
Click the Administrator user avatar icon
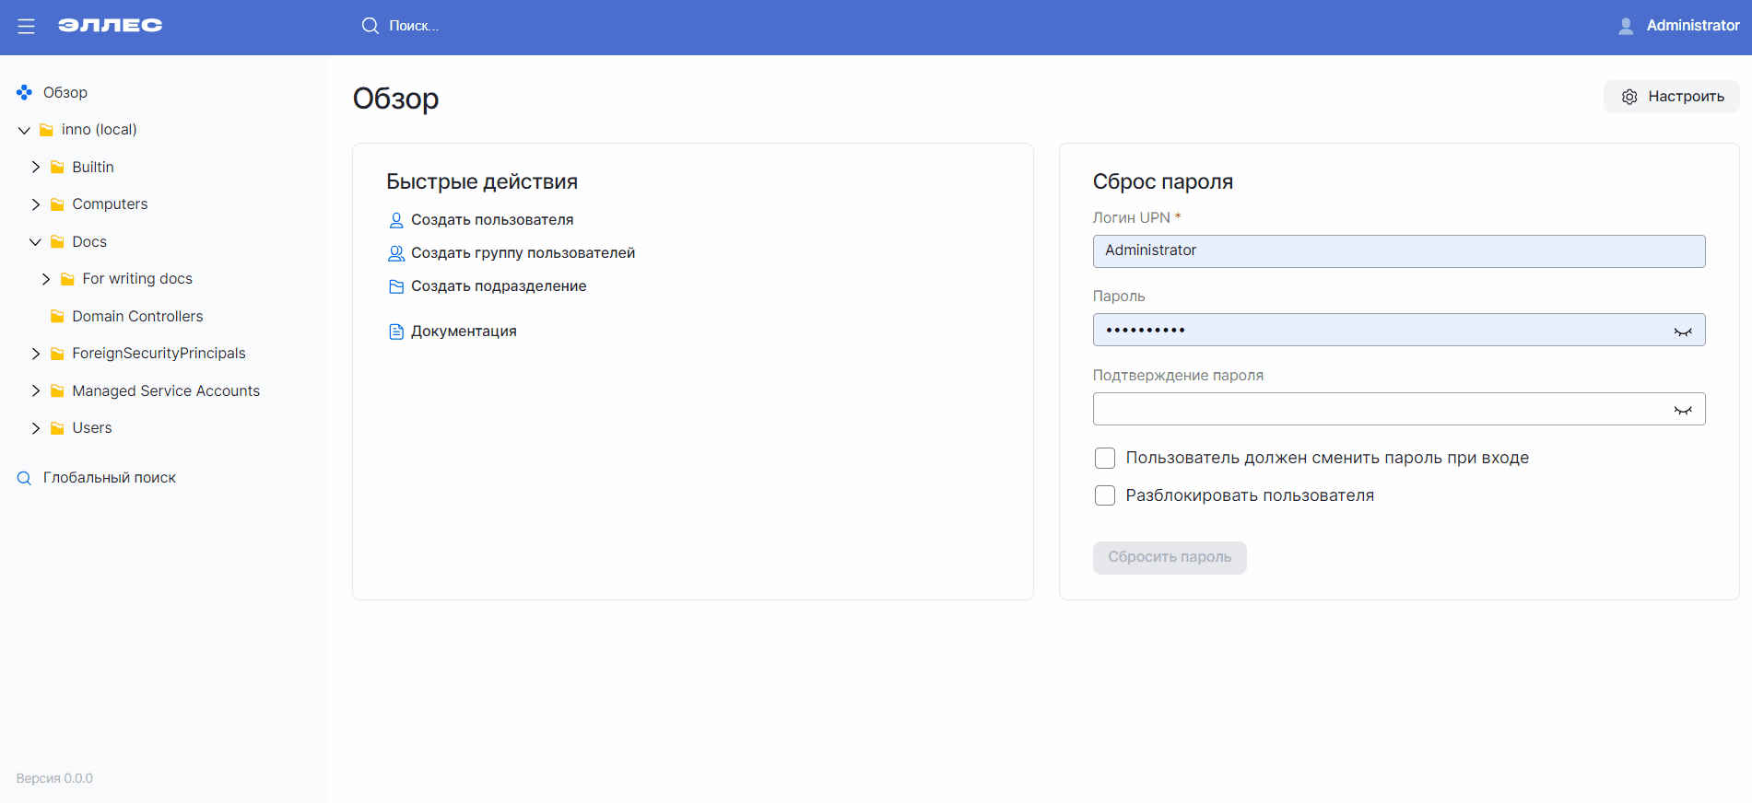pos(1626,26)
